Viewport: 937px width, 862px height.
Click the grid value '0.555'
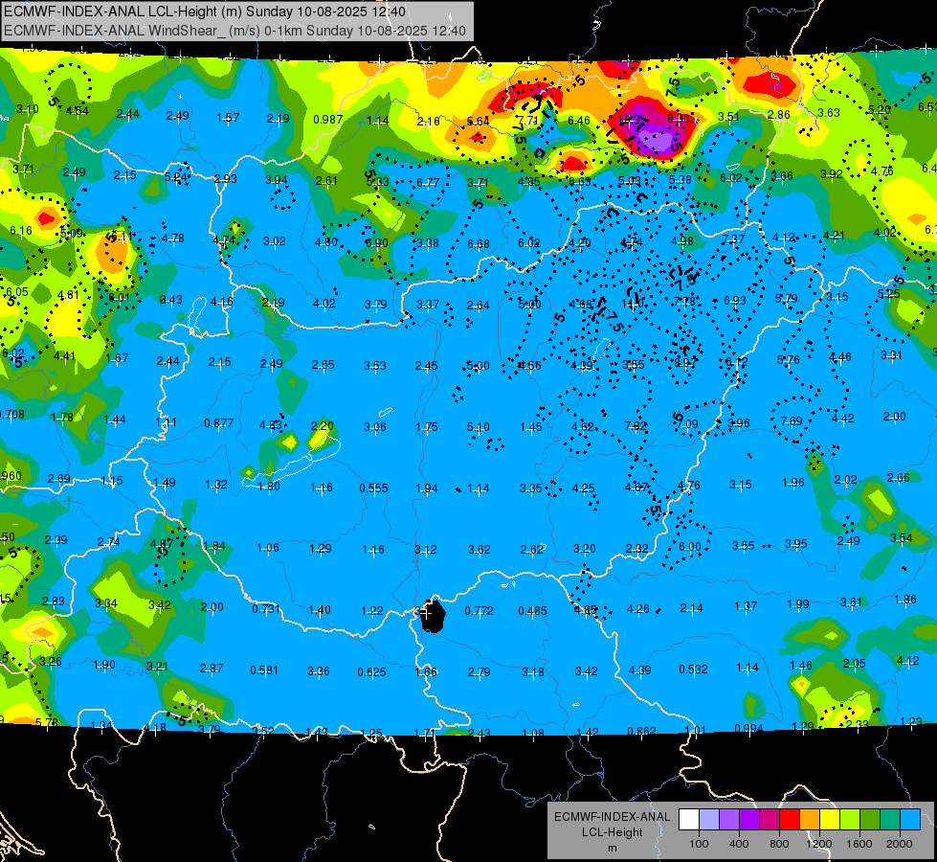coord(373,488)
